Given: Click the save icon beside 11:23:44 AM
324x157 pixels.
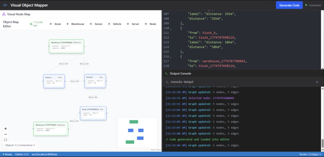Looking at the screenshot, I should click(31, 24).
